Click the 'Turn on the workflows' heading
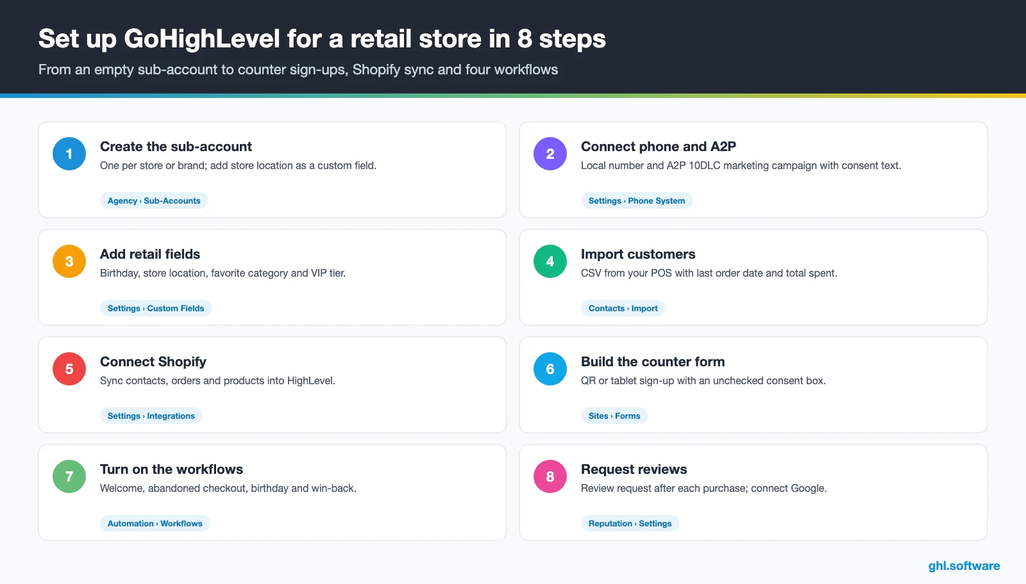The height and width of the screenshot is (584, 1026). click(171, 469)
